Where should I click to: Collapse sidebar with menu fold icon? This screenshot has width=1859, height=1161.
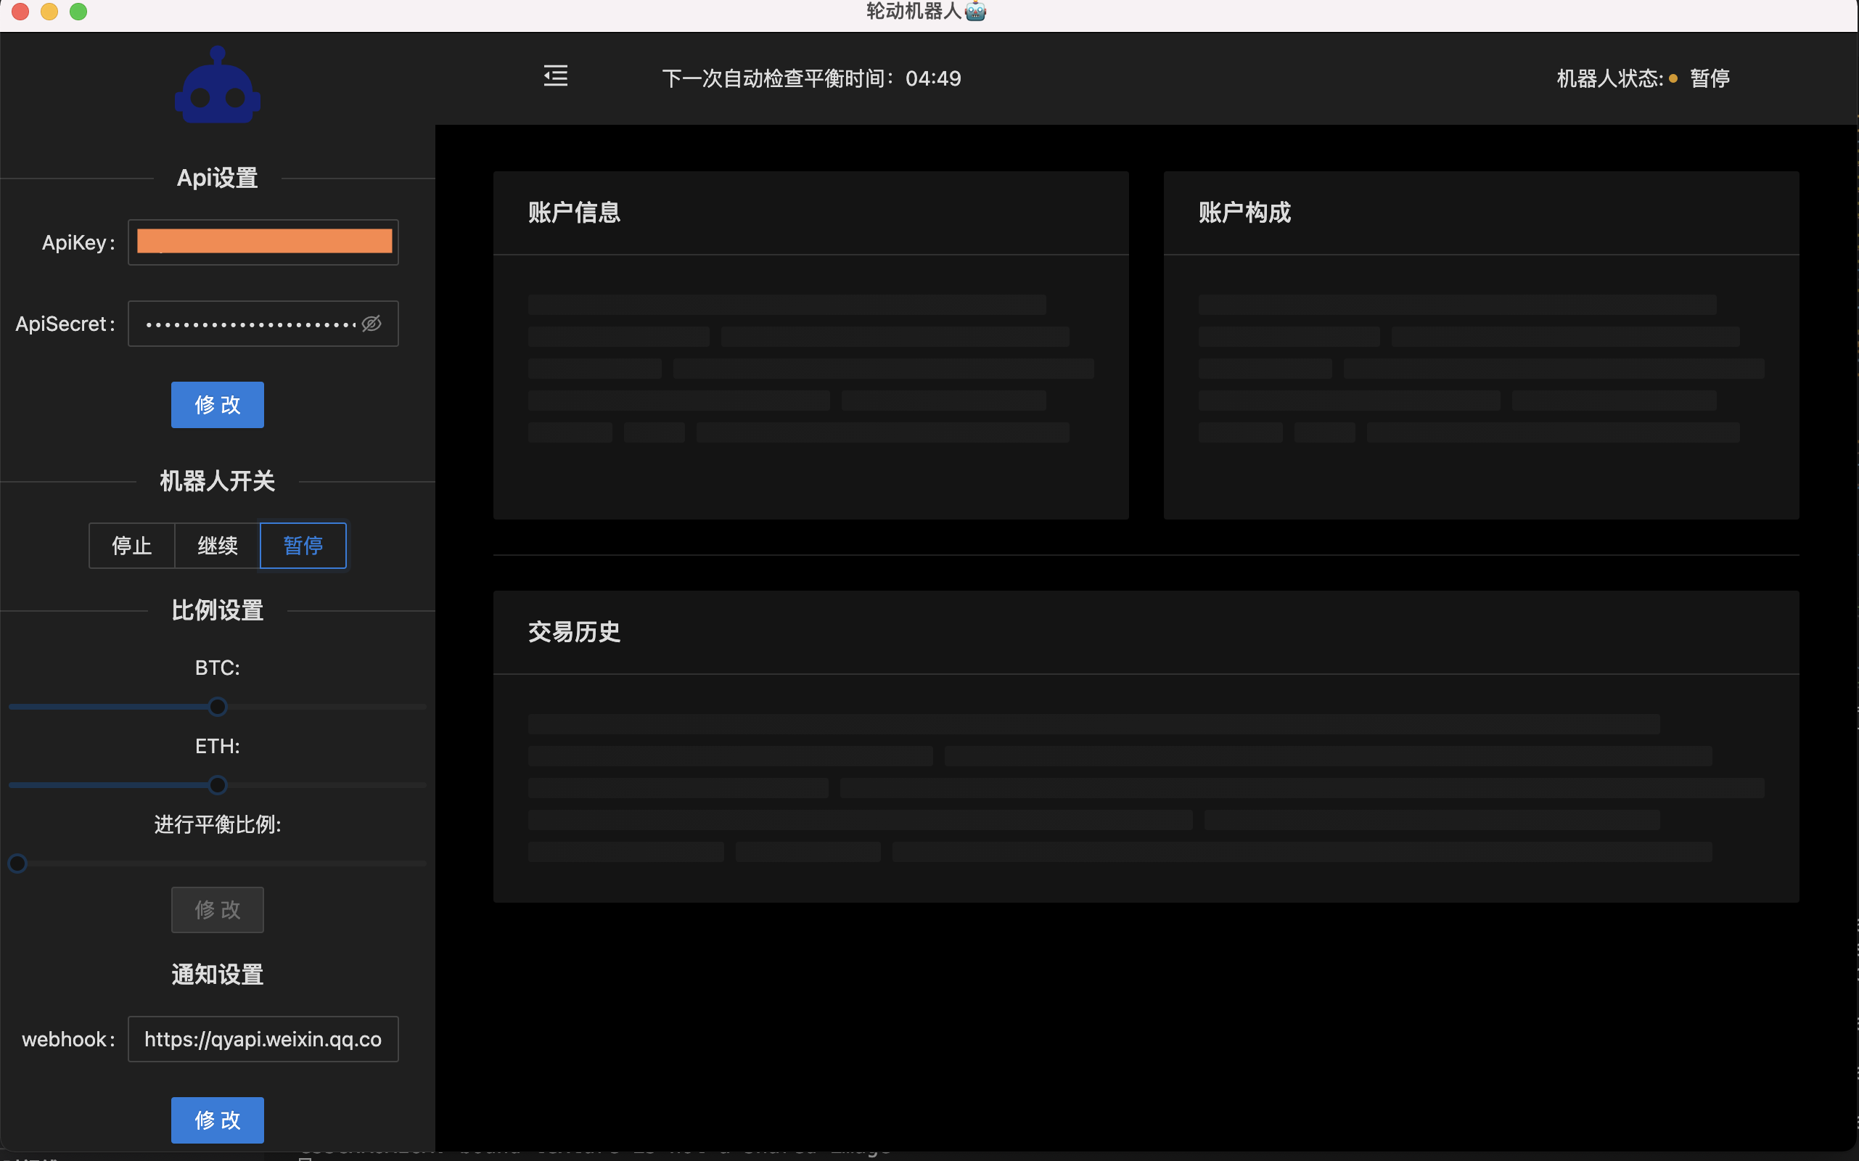coord(555,76)
